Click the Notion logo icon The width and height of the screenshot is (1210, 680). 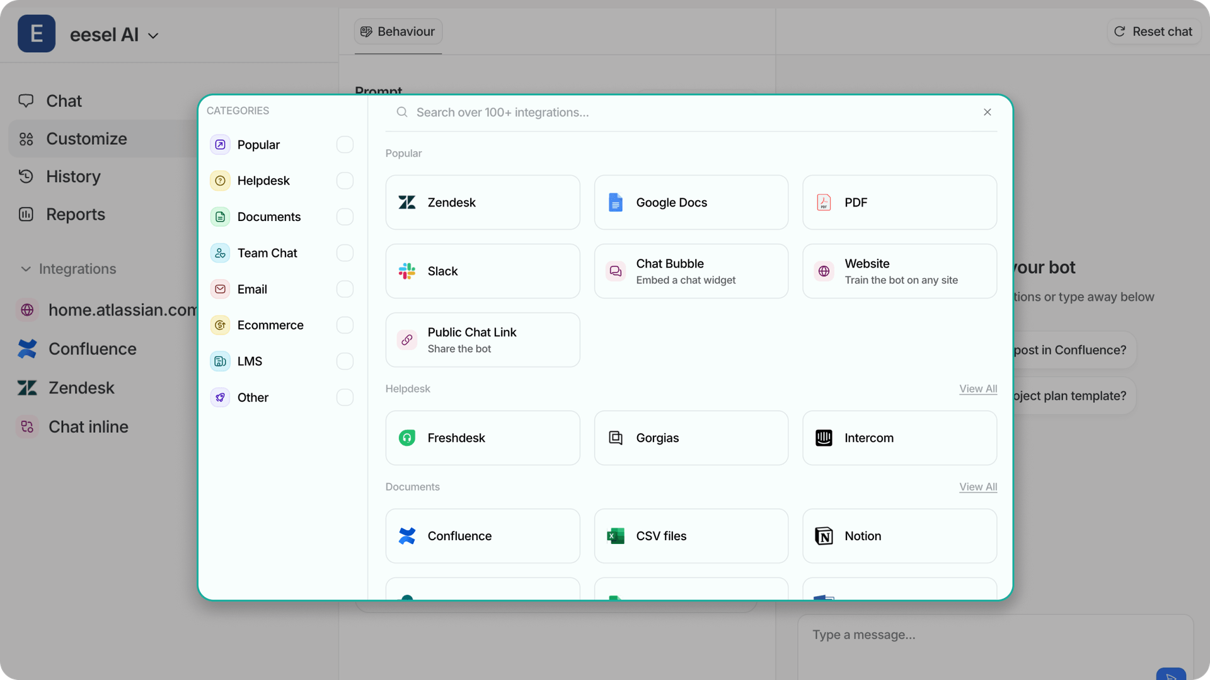pos(824,536)
